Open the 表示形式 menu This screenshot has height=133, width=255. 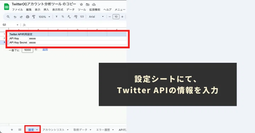[x=58, y=10]
